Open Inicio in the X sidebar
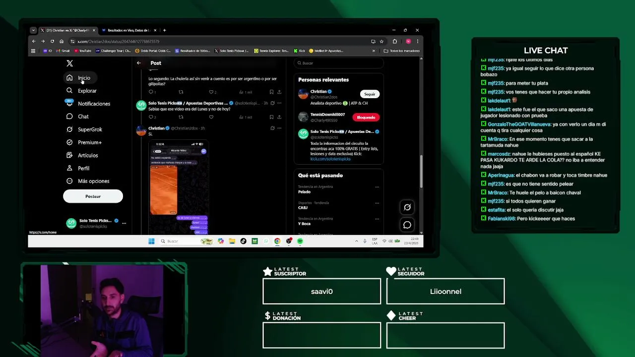The width and height of the screenshot is (635, 357). (79, 78)
